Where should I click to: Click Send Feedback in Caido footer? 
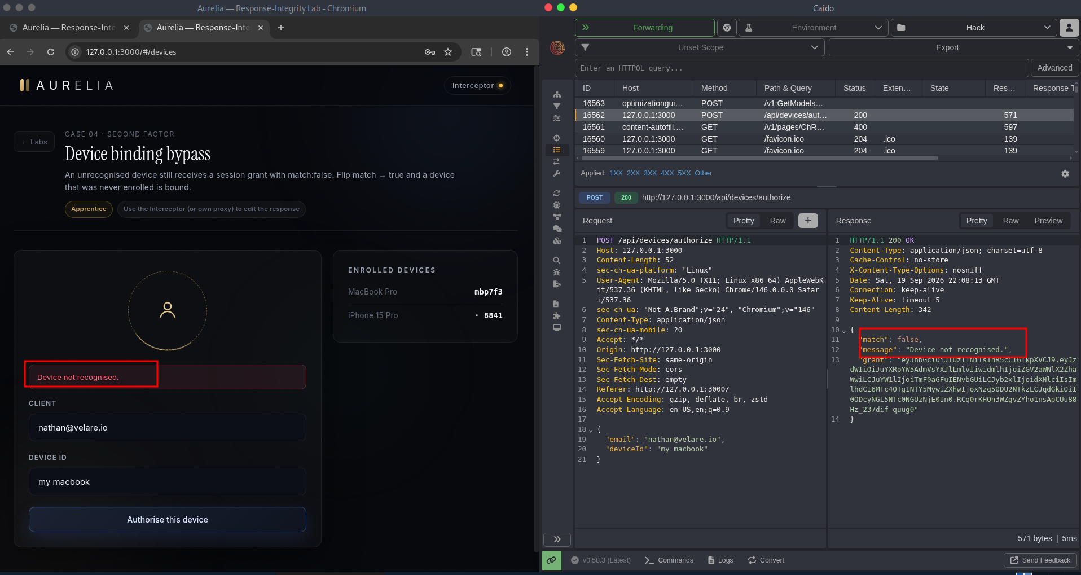1040,560
